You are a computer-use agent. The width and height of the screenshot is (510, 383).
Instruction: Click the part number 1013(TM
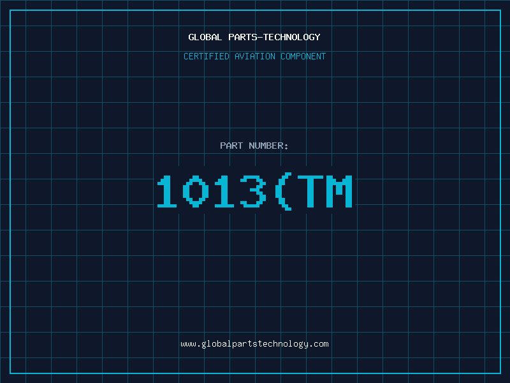click(254, 191)
